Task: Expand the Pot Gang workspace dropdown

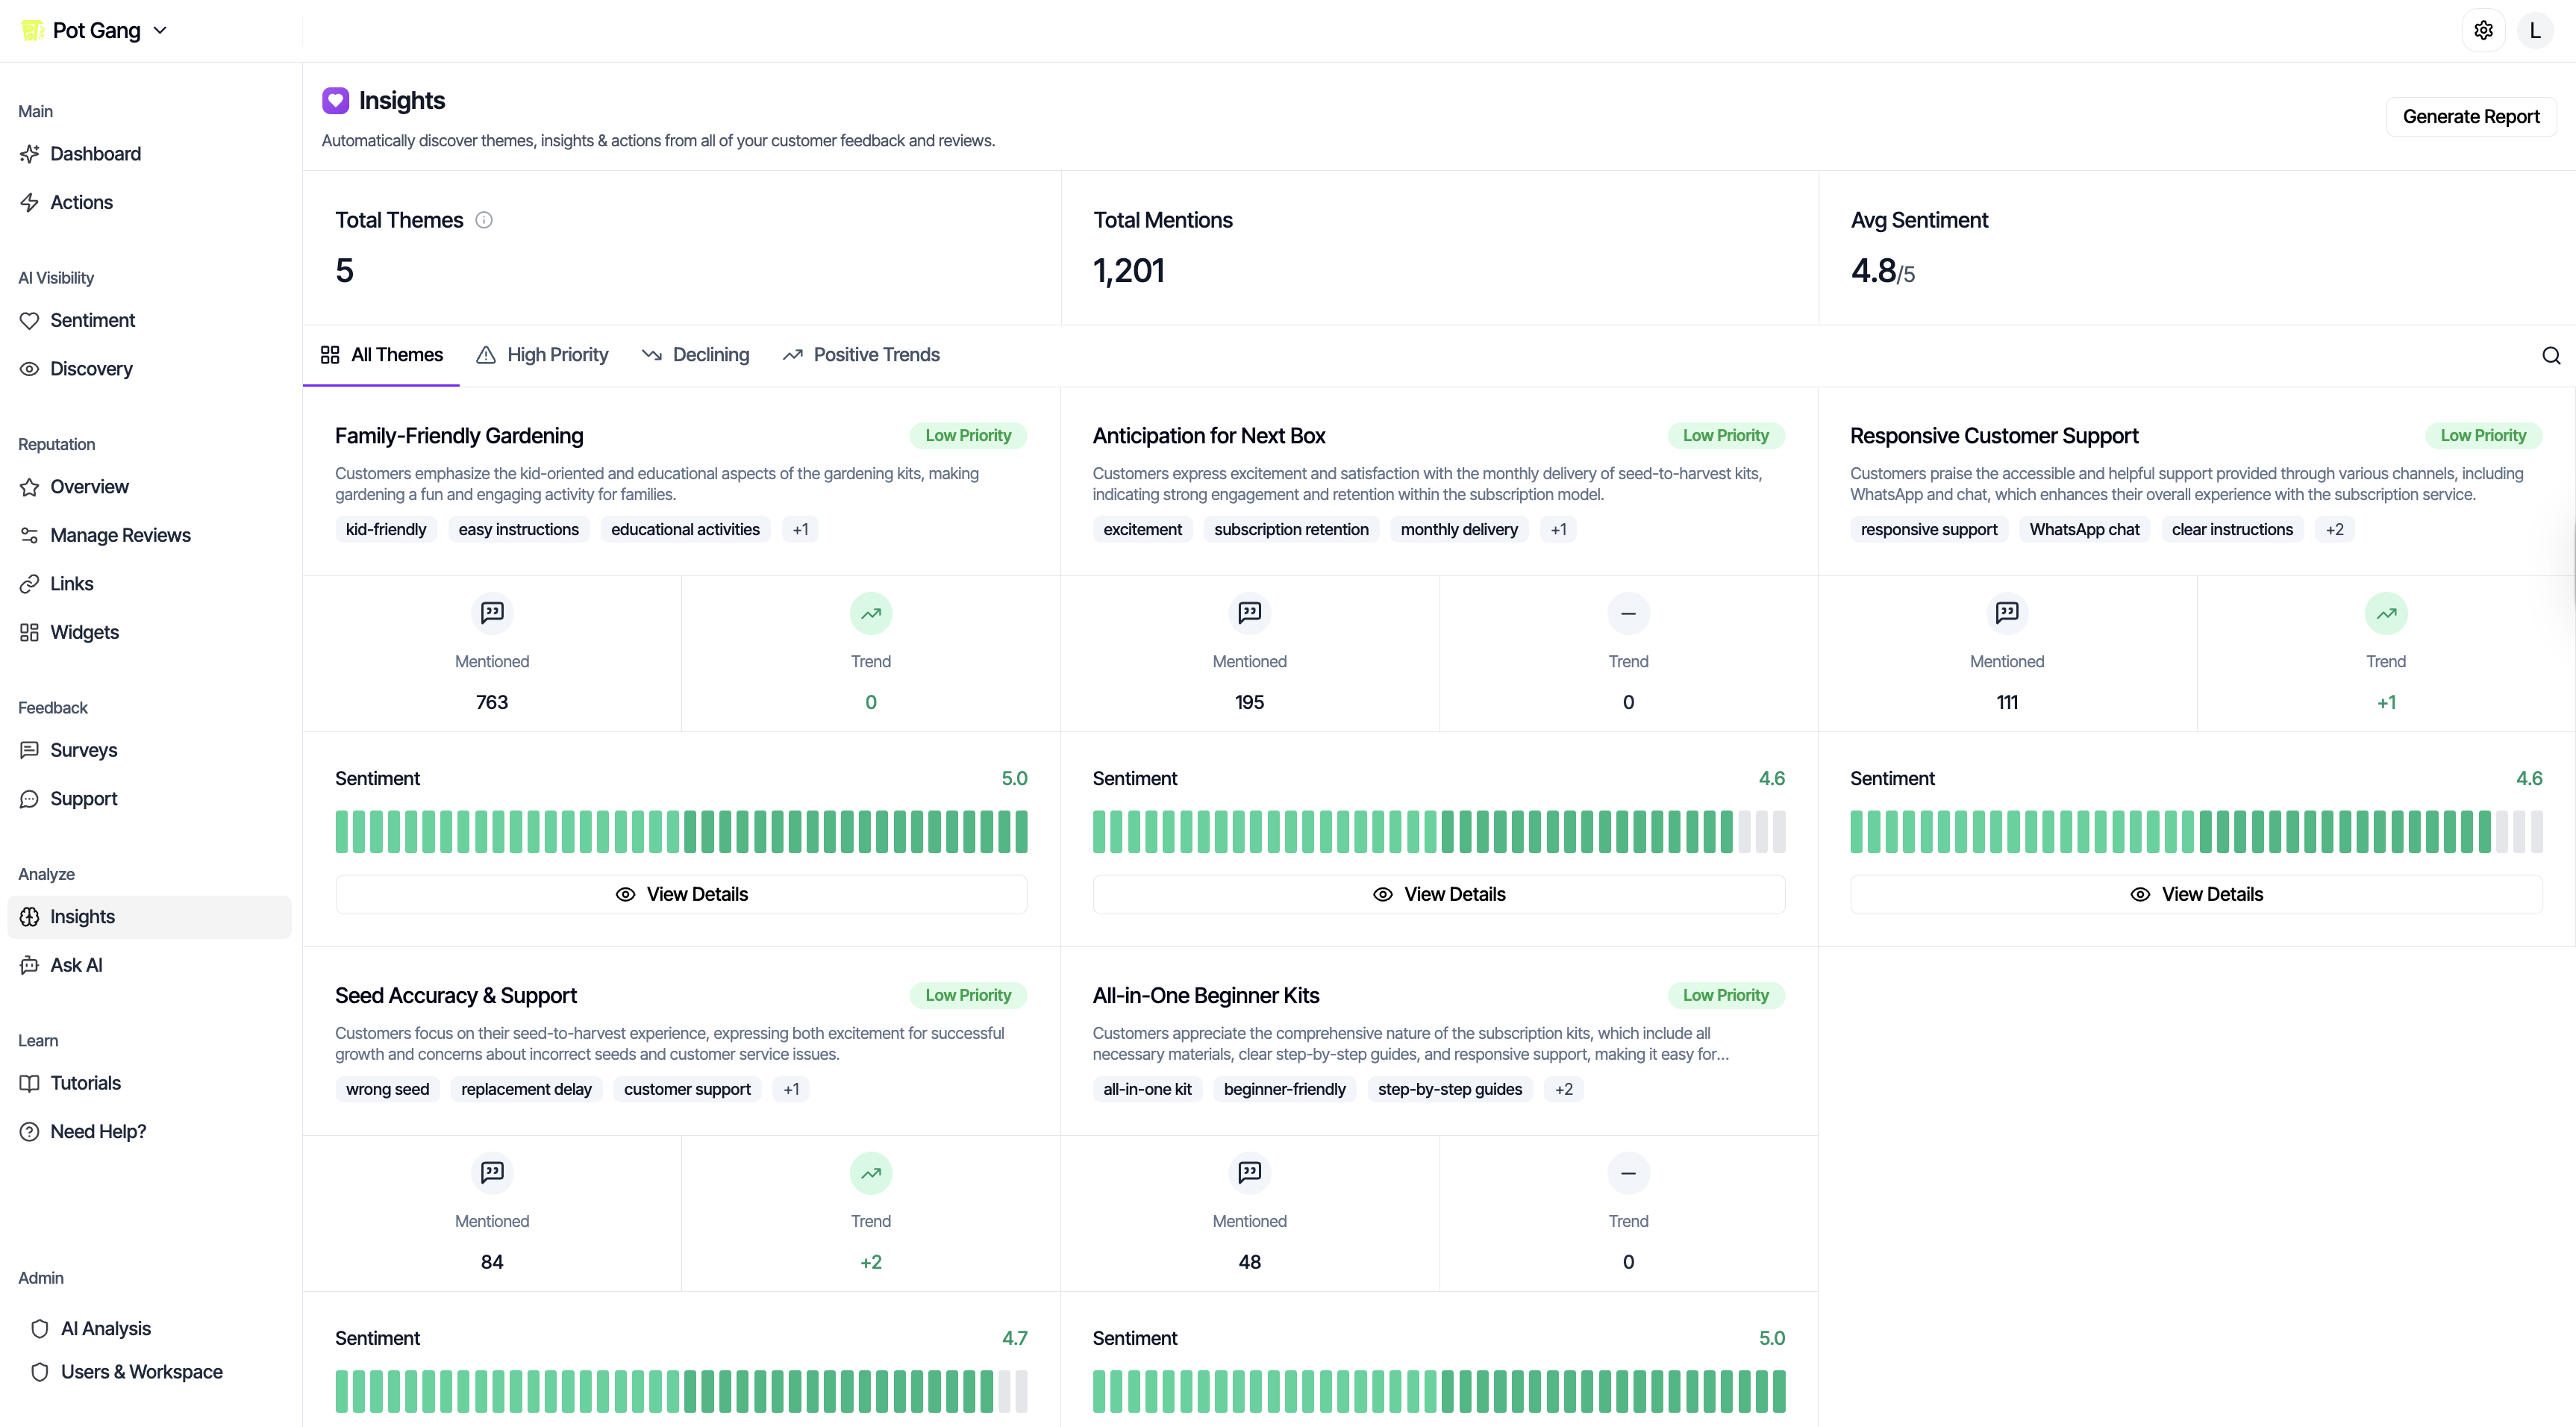Action: click(x=160, y=30)
